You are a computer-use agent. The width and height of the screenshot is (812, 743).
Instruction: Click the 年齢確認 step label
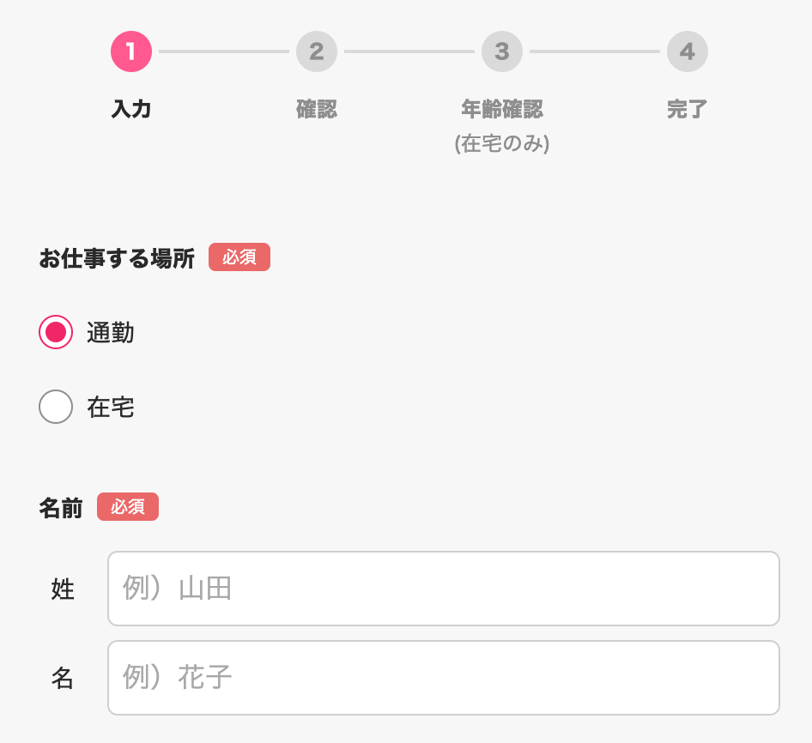502,109
